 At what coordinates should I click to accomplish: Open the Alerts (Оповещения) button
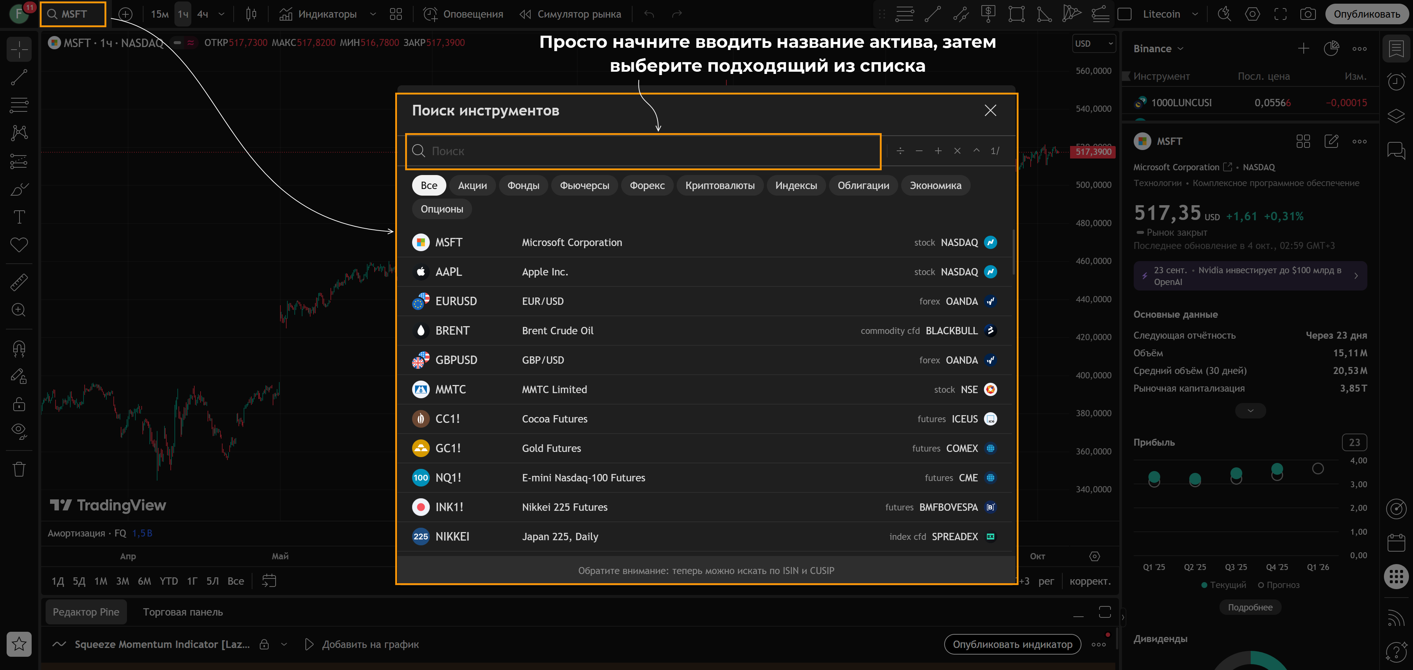coord(463,14)
